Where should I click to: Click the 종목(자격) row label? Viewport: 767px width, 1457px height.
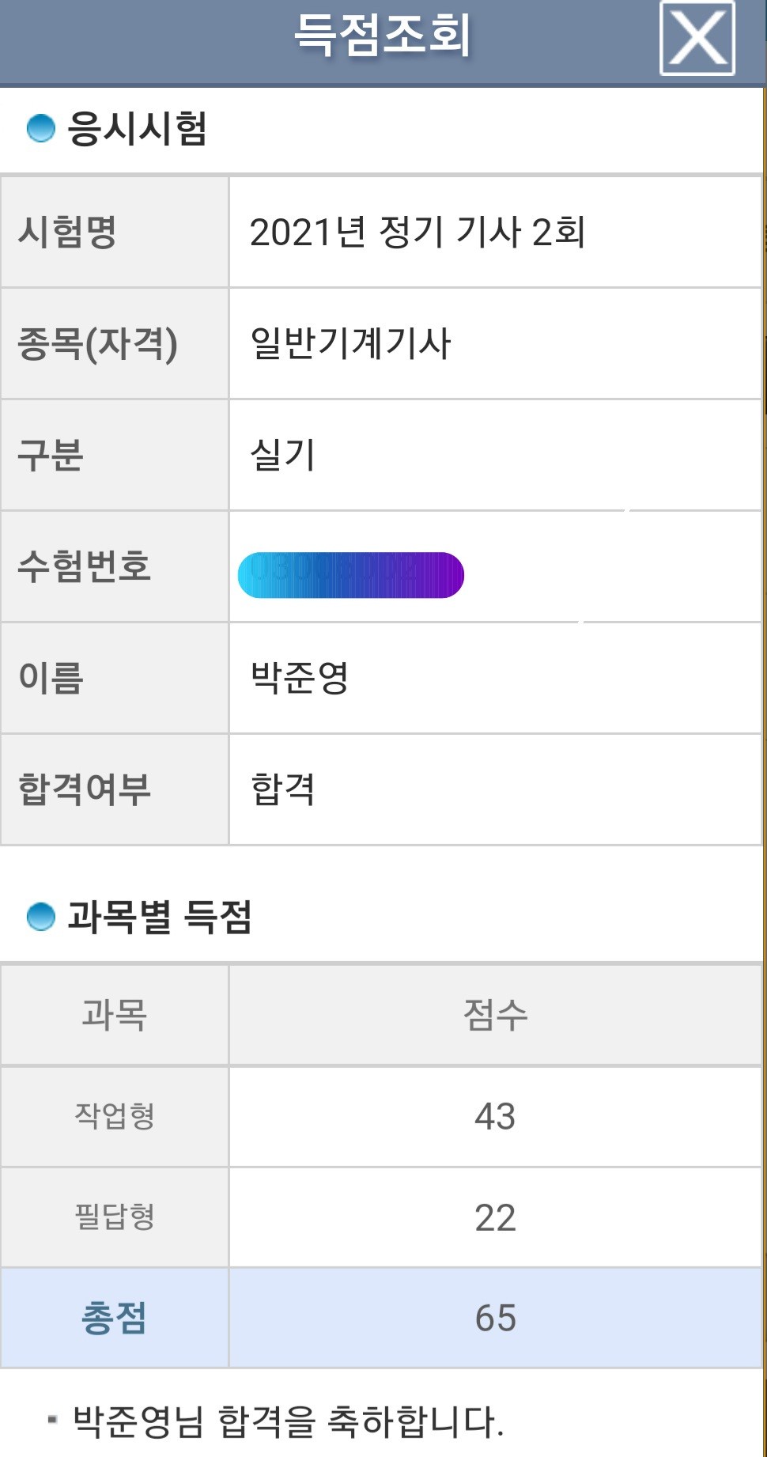(x=97, y=344)
